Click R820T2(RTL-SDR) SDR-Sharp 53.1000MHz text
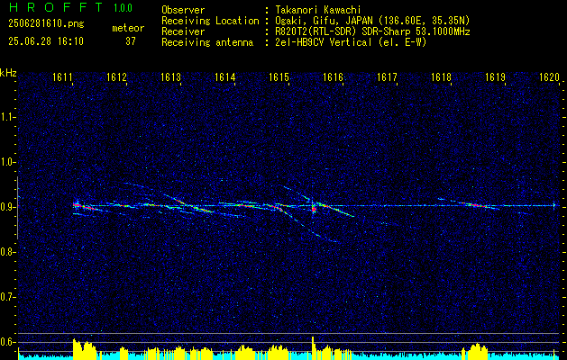567x360 pixels. 372,31
